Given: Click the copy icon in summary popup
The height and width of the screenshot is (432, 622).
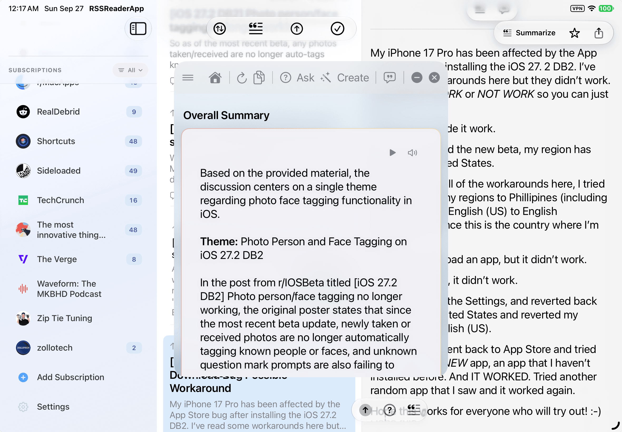Looking at the screenshot, I should (259, 78).
